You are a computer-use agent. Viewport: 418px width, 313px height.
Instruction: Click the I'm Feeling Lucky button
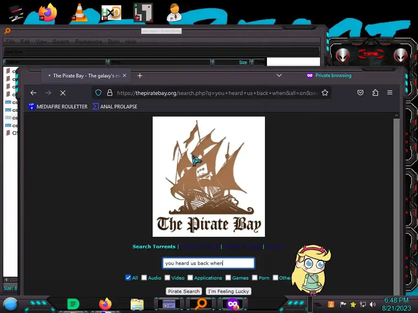229,291
